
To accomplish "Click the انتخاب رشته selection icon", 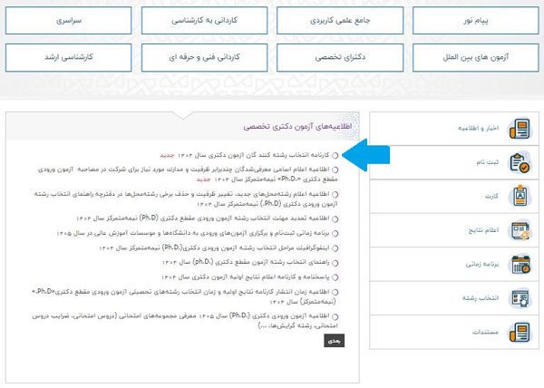I will [x=520, y=298].
